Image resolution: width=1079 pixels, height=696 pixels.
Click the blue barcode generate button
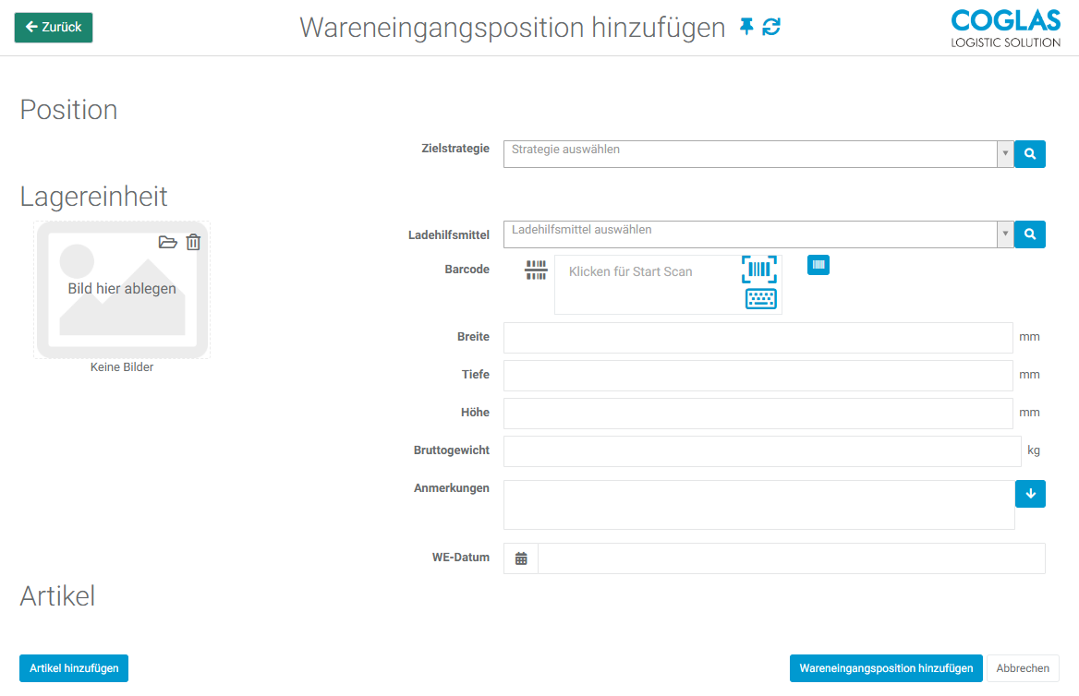818,265
